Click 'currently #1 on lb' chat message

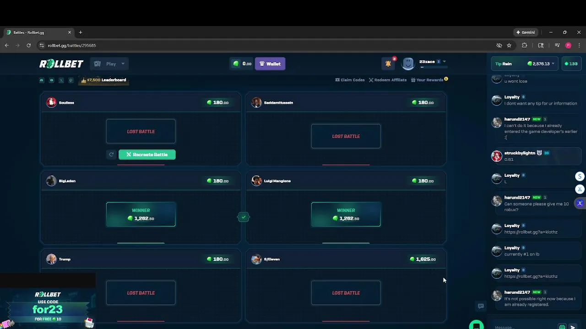point(521,254)
